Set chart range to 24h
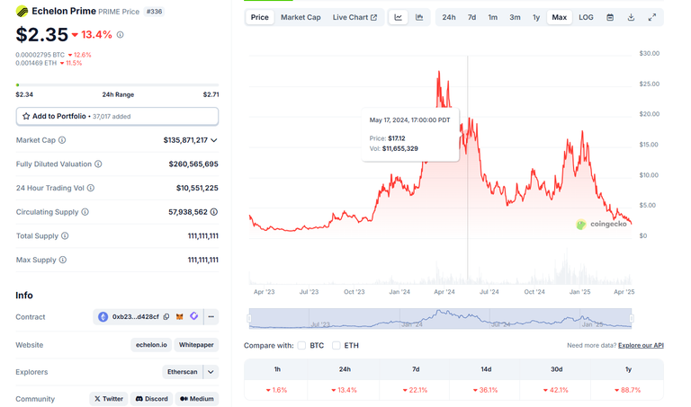 (x=449, y=17)
